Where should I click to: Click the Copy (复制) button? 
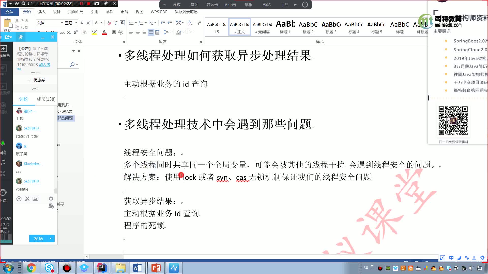22,27
